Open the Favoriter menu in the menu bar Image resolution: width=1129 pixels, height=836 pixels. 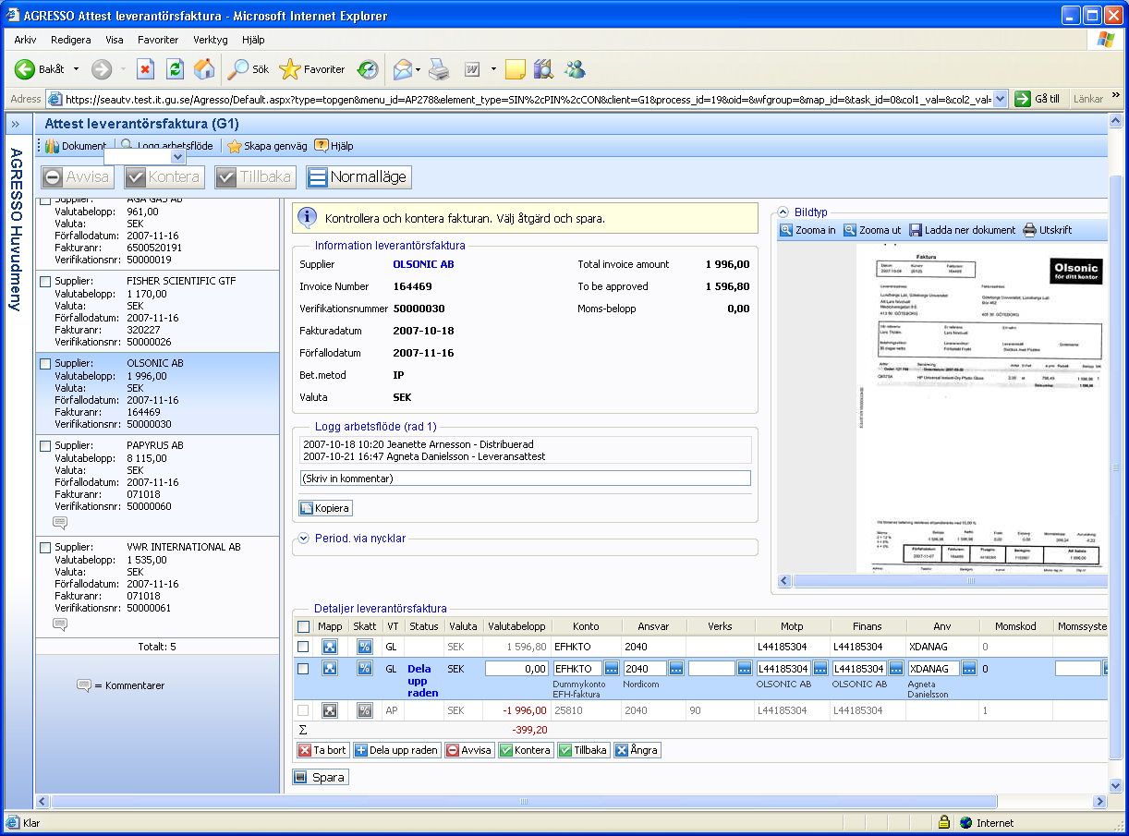[x=158, y=40]
